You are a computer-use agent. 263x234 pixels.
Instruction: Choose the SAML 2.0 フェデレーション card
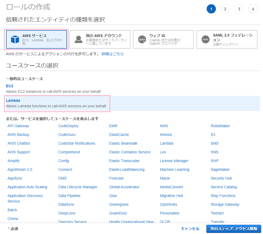[x=227, y=39]
